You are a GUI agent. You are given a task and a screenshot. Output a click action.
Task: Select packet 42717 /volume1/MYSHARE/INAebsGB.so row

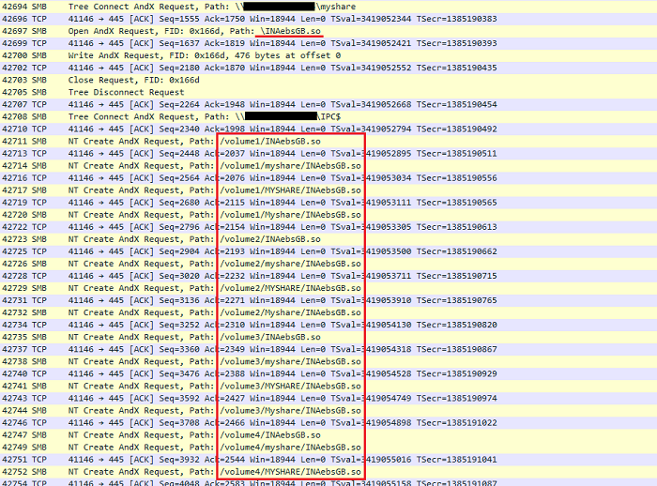[328, 190]
